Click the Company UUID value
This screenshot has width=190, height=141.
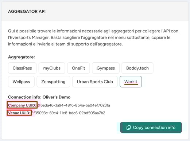pyautogui.click(x=74, y=105)
